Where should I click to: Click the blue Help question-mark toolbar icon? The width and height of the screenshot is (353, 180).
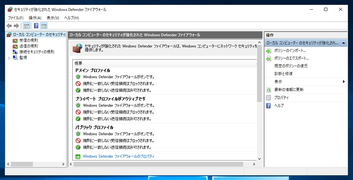tap(36, 26)
